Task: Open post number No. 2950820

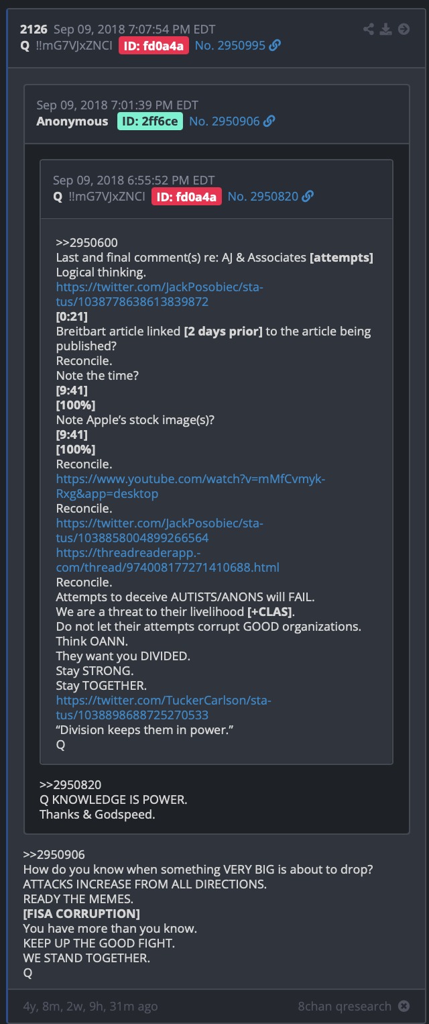Action: (263, 197)
